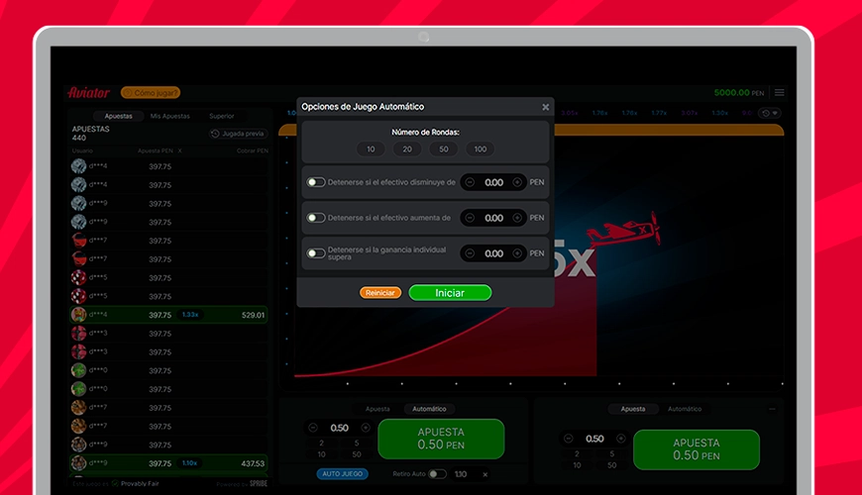Choose quick bet amount 2 in the left panel
This screenshot has width=862, height=495.
322,444
